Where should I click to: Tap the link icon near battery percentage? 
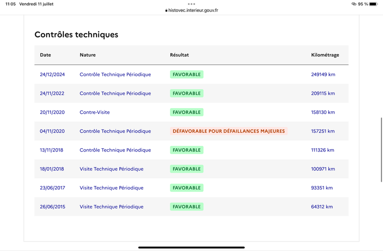(354, 4)
